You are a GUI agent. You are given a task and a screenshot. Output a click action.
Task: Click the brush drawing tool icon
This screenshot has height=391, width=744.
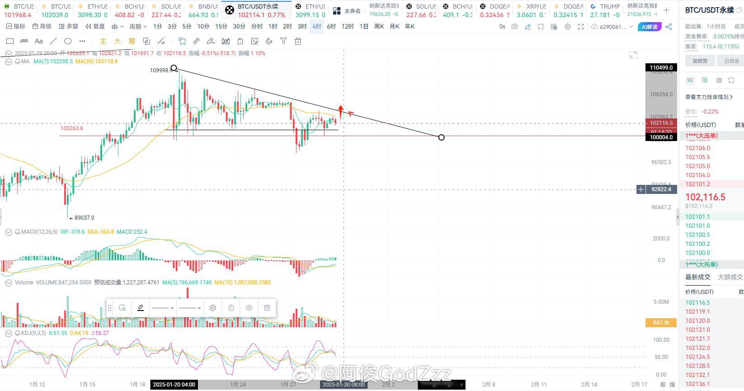(211, 41)
